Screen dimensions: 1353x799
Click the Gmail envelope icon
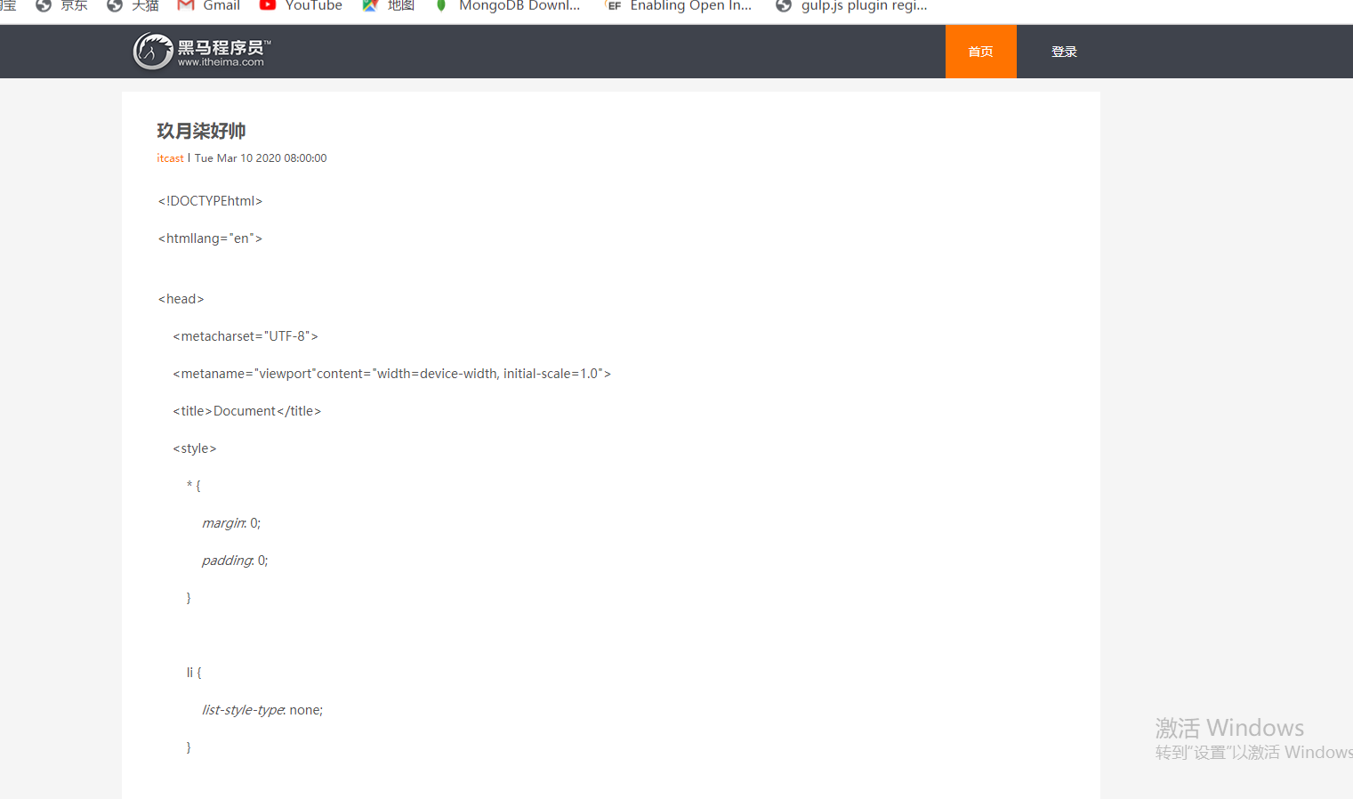pyautogui.click(x=186, y=4)
